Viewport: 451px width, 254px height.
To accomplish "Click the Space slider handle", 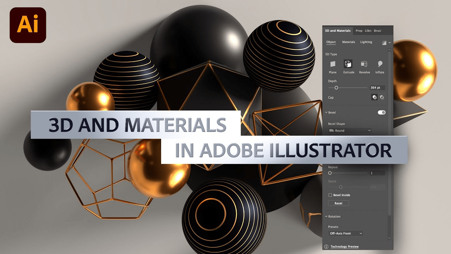I will pos(340,187).
